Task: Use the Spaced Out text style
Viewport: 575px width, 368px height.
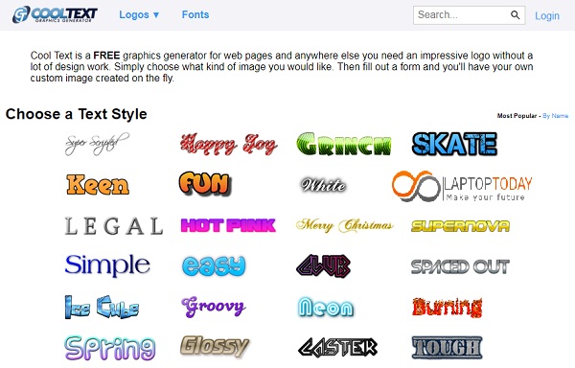Action: (x=460, y=266)
